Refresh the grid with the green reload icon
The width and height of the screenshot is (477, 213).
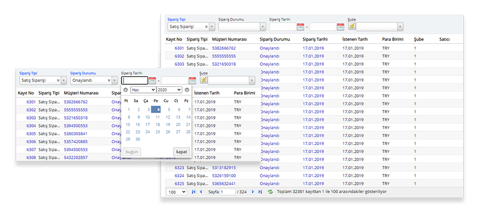click(x=271, y=192)
